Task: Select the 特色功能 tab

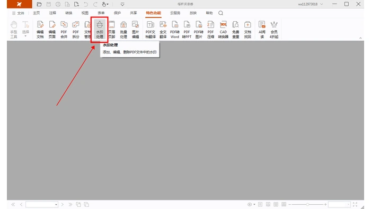Action: point(153,13)
